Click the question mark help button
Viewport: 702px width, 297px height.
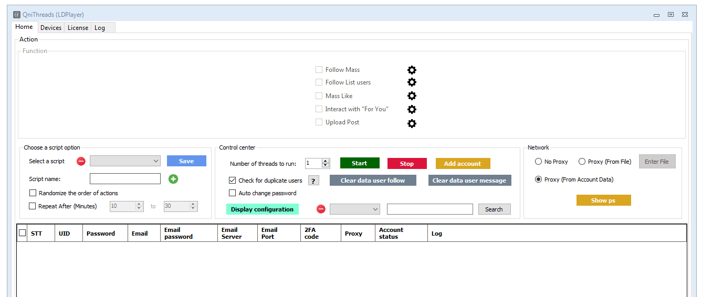(313, 181)
